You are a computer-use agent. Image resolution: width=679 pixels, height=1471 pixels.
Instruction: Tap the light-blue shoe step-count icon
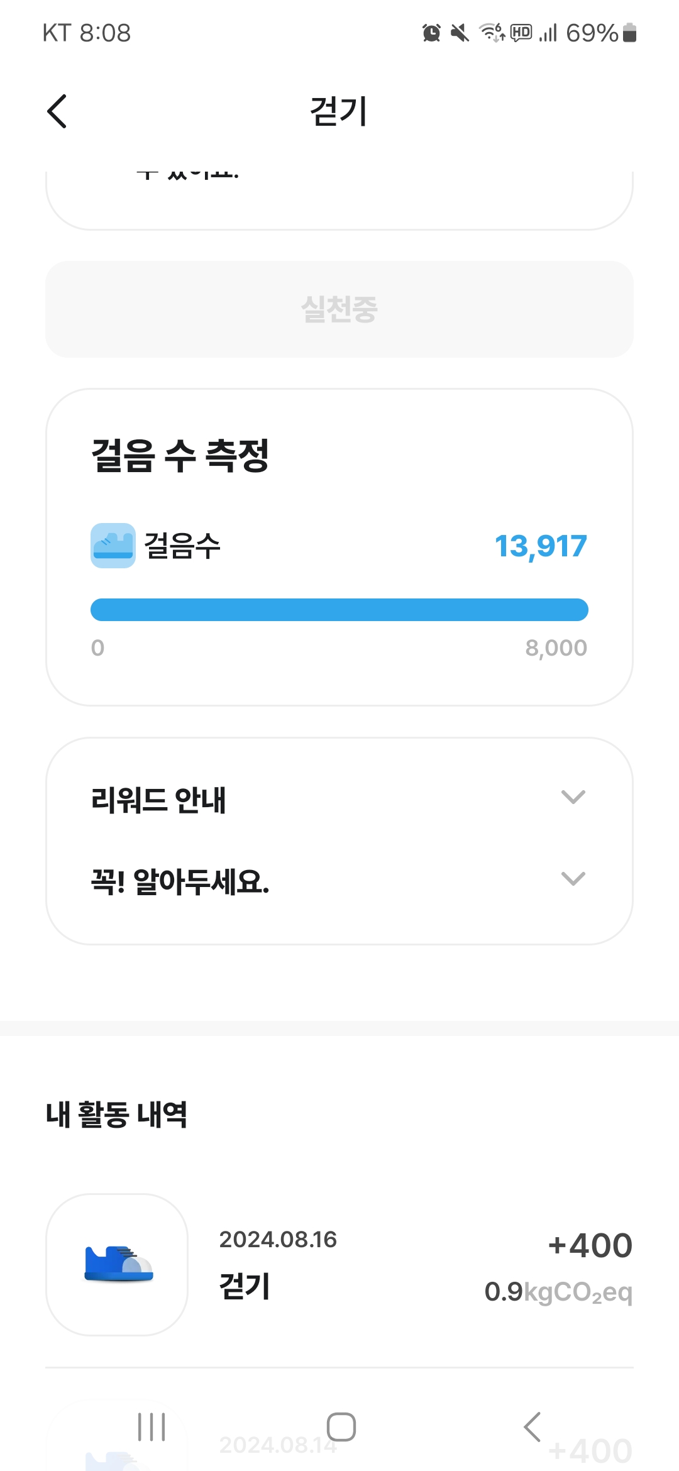pyautogui.click(x=113, y=546)
